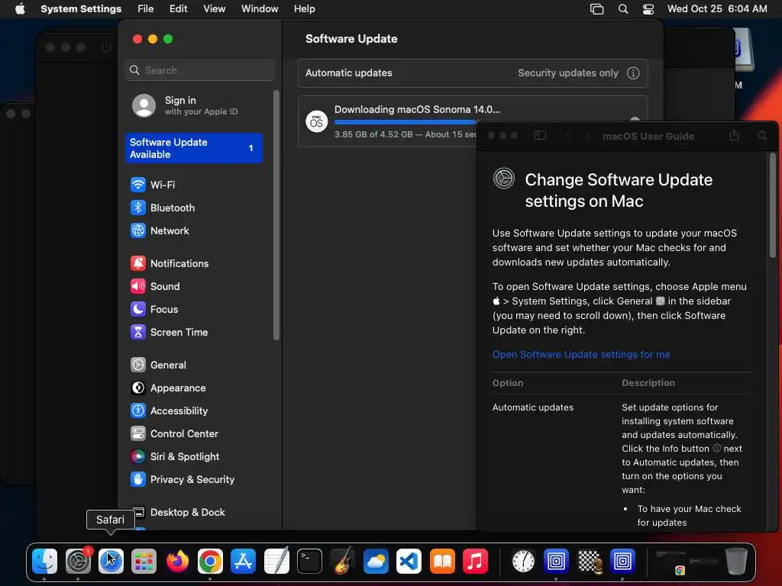This screenshot has width=782, height=586.
Task: Open Focus settings
Action: coord(154,310)
